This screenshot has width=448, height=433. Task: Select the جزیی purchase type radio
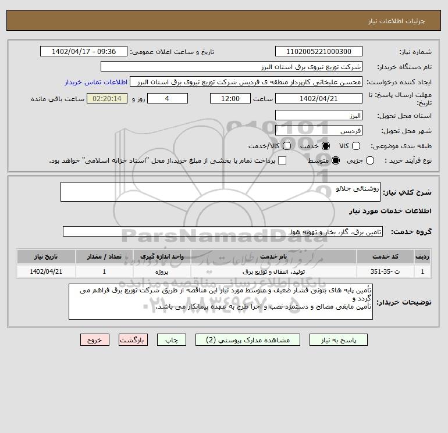point(369,160)
